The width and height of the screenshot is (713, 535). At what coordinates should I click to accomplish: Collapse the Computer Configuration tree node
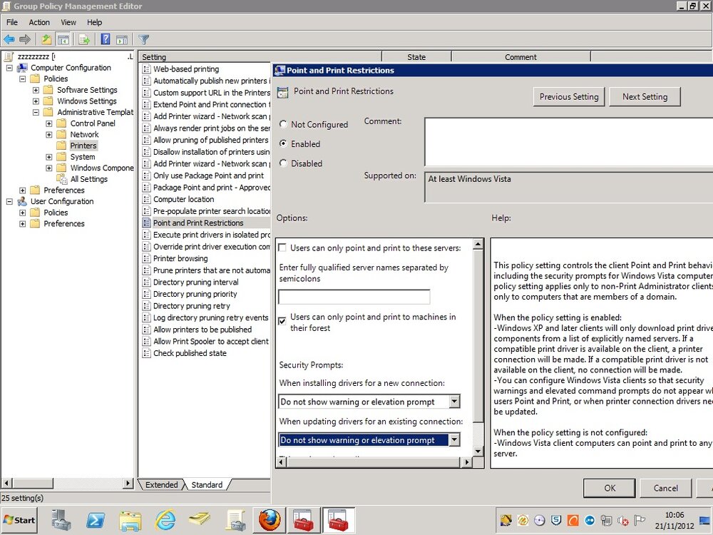pyautogui.click(x=9, y=68)
